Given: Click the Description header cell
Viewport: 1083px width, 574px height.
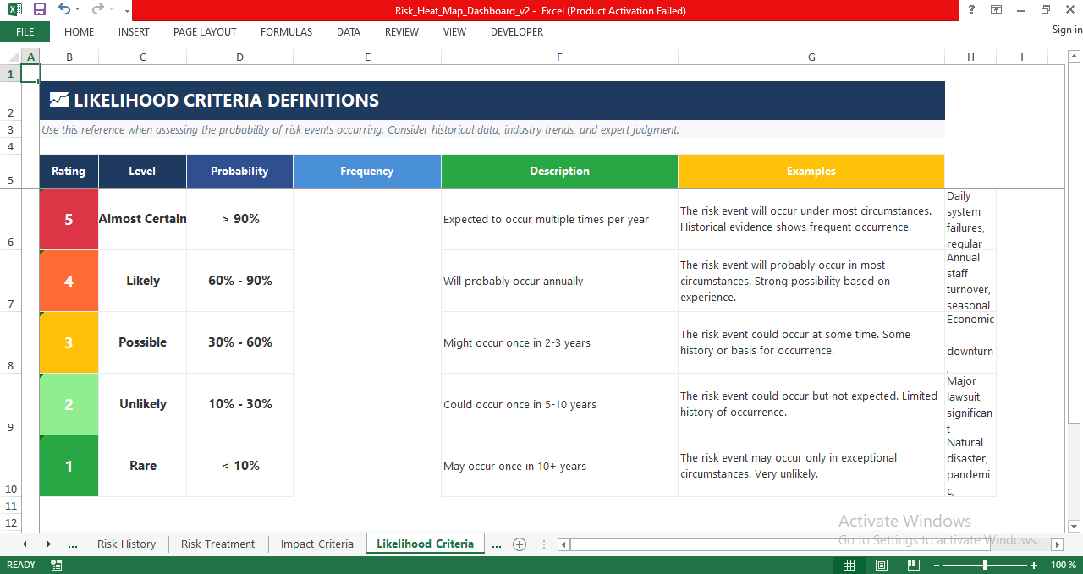Looking at the screenshot, I should coord(559,171).
